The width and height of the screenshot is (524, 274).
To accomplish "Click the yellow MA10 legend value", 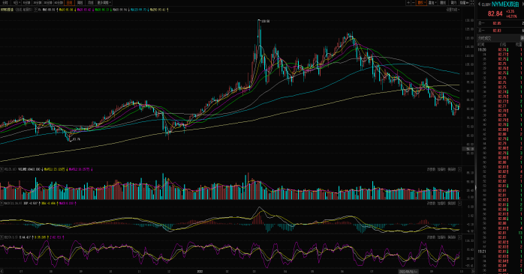I will pyautogui.click(x=67, y=10).
